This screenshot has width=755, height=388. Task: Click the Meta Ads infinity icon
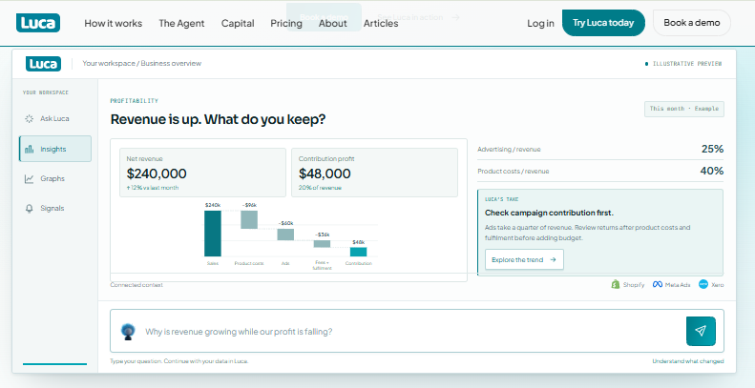coord(658,285)
